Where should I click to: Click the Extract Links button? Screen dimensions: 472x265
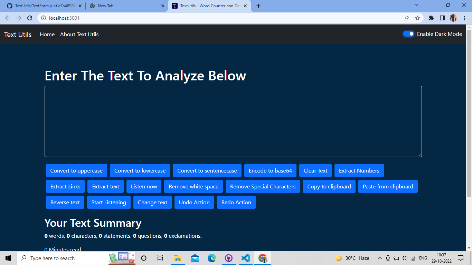(x=65, y=186)
